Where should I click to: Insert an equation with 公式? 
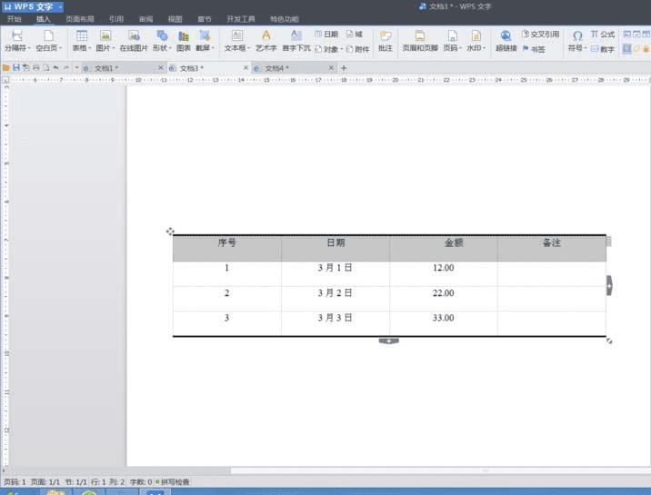[603, 34]
